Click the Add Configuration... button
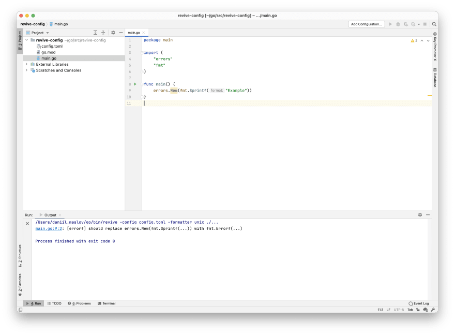The image size is (455, 335). (x=367, y=24)
